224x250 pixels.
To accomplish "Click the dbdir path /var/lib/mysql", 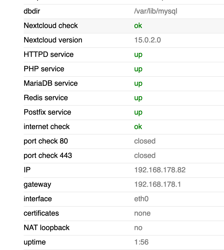I will click(x=155, y=11).
